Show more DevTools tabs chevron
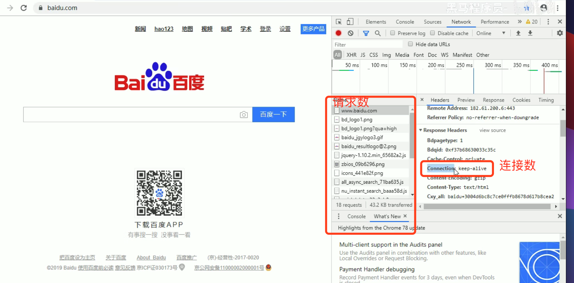The image size is (574, 283). coord(519,22)
